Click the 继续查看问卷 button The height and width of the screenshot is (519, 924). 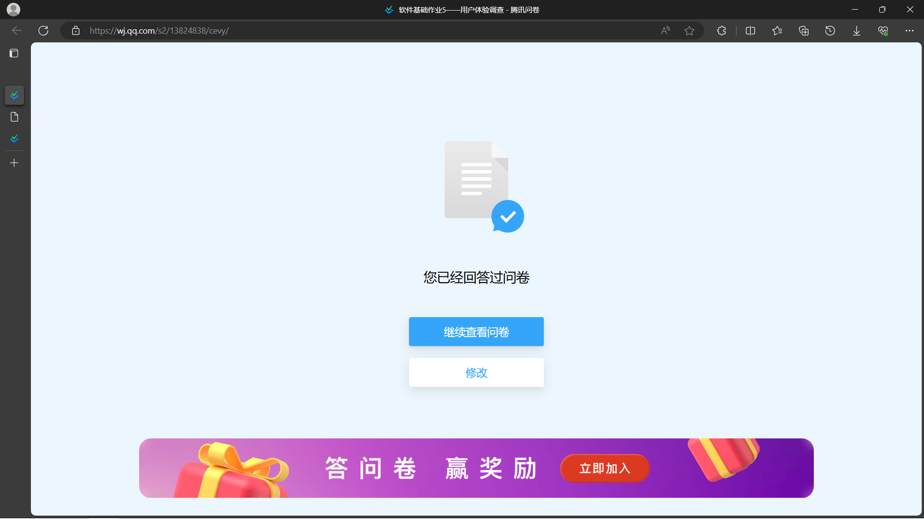tap(476, 332)
